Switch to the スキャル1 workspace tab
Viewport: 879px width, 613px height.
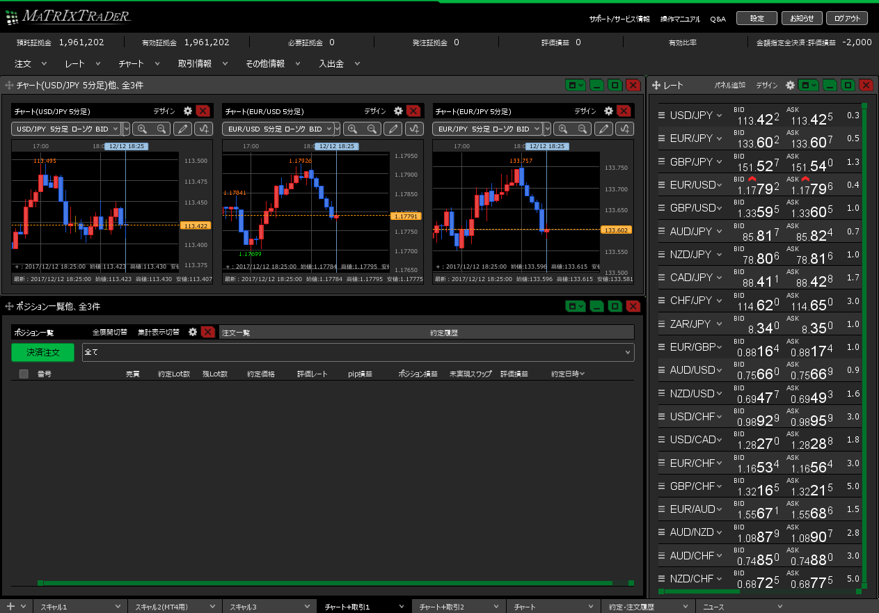pyautogui.click(x=80, y=607)
